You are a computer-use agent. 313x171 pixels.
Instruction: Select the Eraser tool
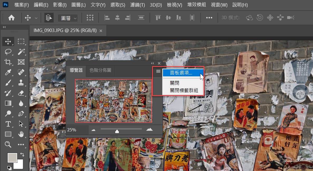click(x=21, y=93)
